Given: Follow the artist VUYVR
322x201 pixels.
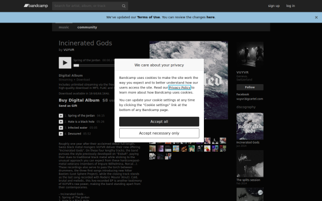Looking at the screenshot, I should (x=250, y=87).
